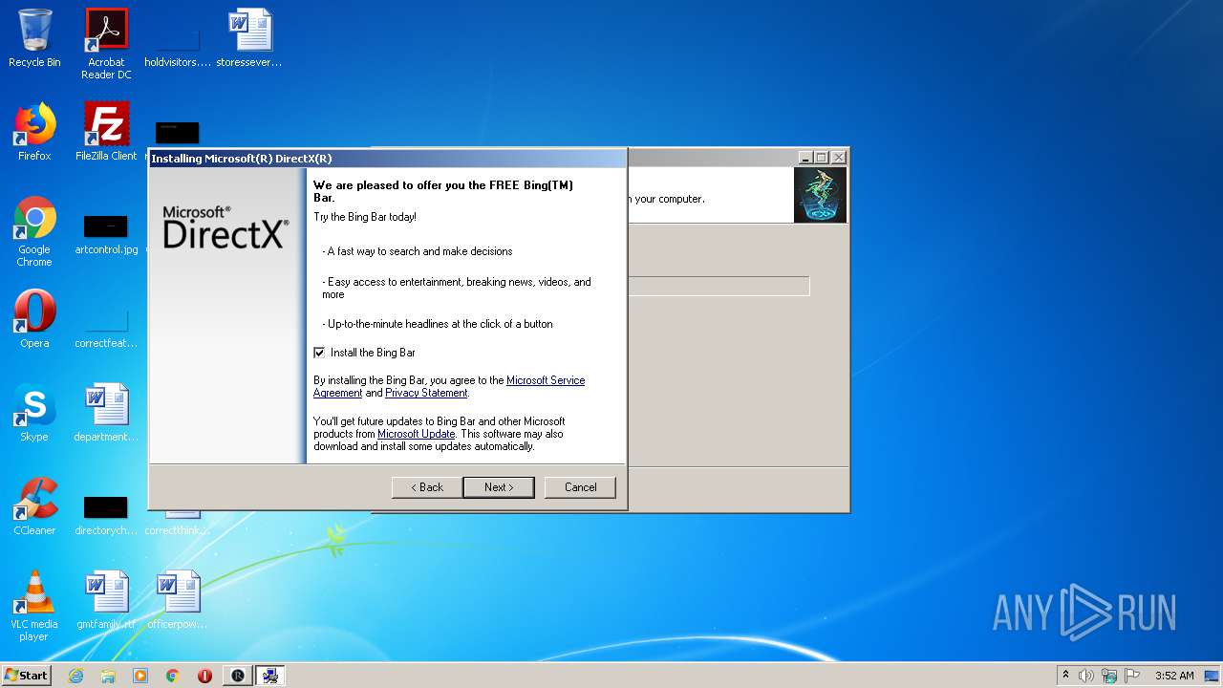Click the DirectX logo panel
Image resolution: width=1223 pixels, height=688 pixels.
coord(227,316)
